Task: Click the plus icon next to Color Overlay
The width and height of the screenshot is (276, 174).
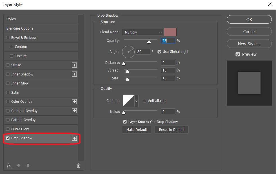Action: [74, 102]
